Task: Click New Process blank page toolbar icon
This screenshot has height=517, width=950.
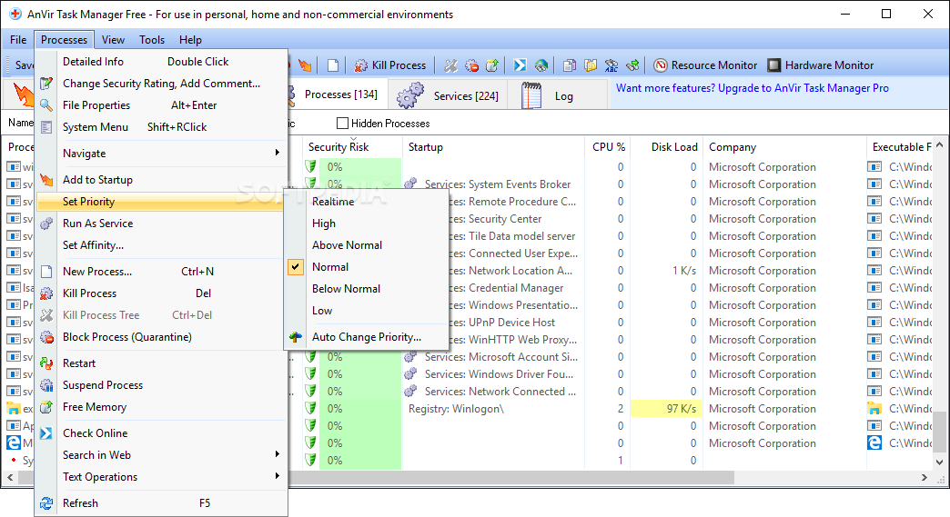Action: [x=333, y=65]
